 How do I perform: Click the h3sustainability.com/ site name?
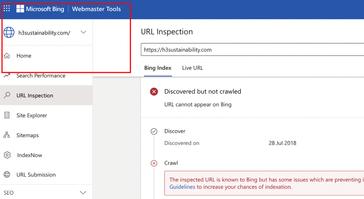[44, 33]
